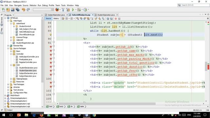Run the project with green play icon
Viewport: 210px width, 118px height.
pyautogui.click(x=73, y=10)
